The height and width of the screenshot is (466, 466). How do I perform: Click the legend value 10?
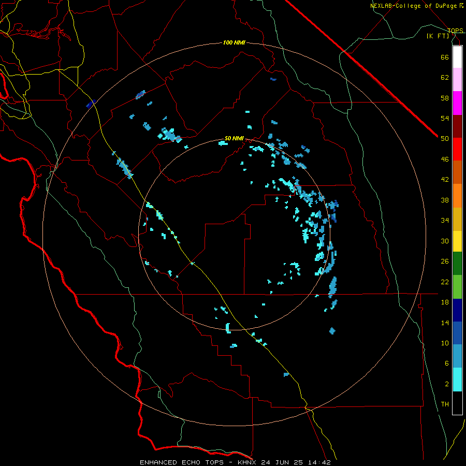point(445,343)
